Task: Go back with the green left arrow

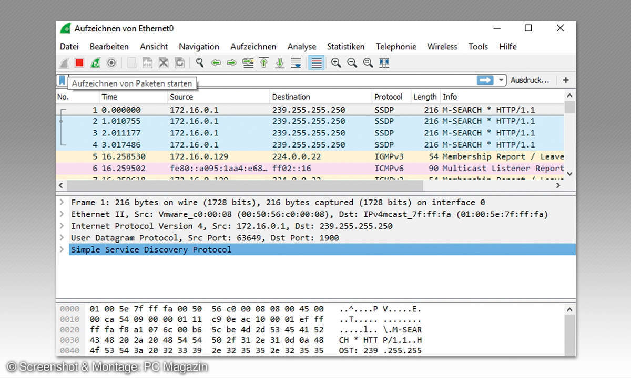Action: (216, 63)
